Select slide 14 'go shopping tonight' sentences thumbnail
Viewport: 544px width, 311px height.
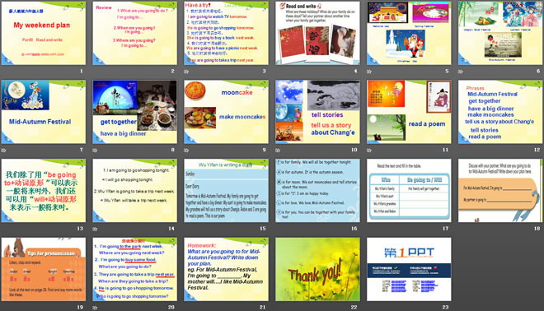coord(134,191)
